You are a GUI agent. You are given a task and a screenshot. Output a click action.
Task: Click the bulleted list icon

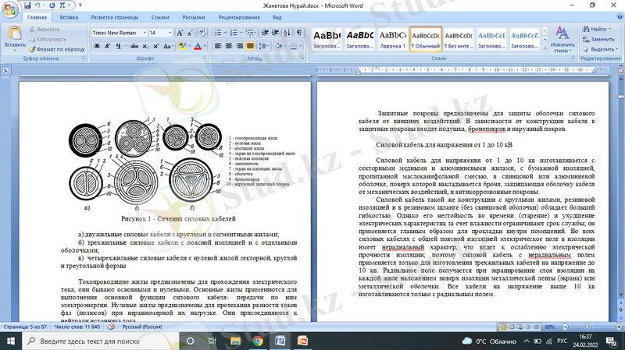220,33
